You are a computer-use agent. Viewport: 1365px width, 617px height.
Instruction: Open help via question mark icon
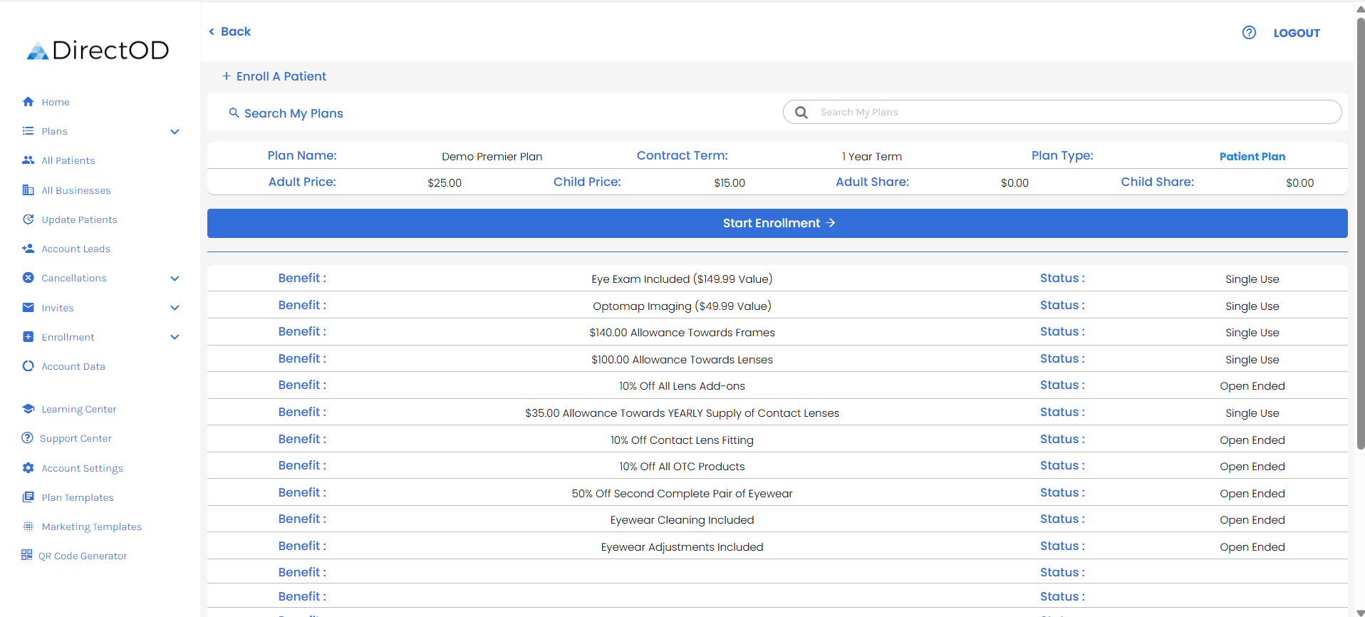pos(1249,33)
